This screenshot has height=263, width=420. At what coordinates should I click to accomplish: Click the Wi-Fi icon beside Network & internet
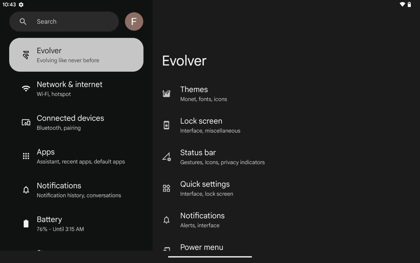point(26,88)
